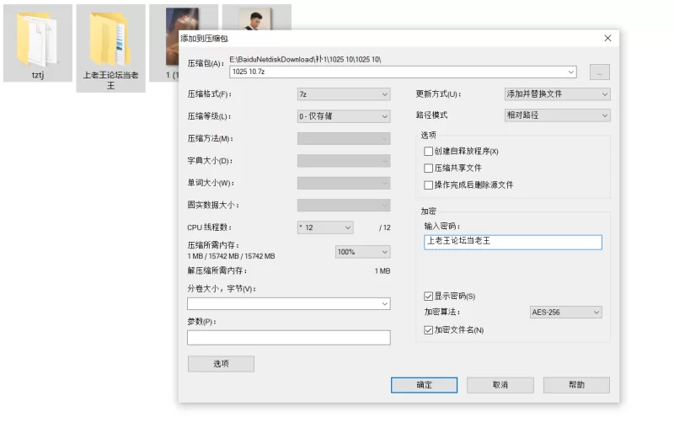The width and height of the screenshot is (674, 428).
Task: Click the 确定 button
Action: pyautogui.click(x=424, y=385)
